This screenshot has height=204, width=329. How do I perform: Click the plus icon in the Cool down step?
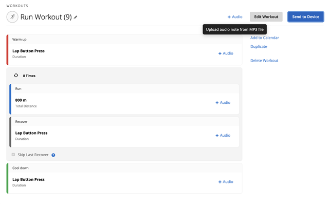[220, 182]
